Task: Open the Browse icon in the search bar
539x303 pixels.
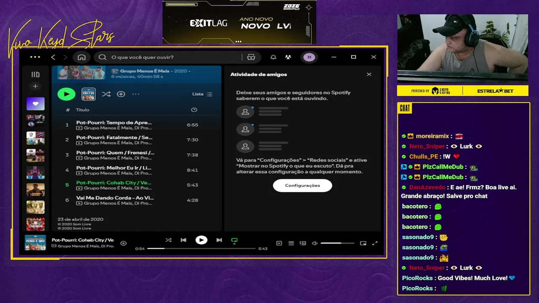Action: [251, 57]
